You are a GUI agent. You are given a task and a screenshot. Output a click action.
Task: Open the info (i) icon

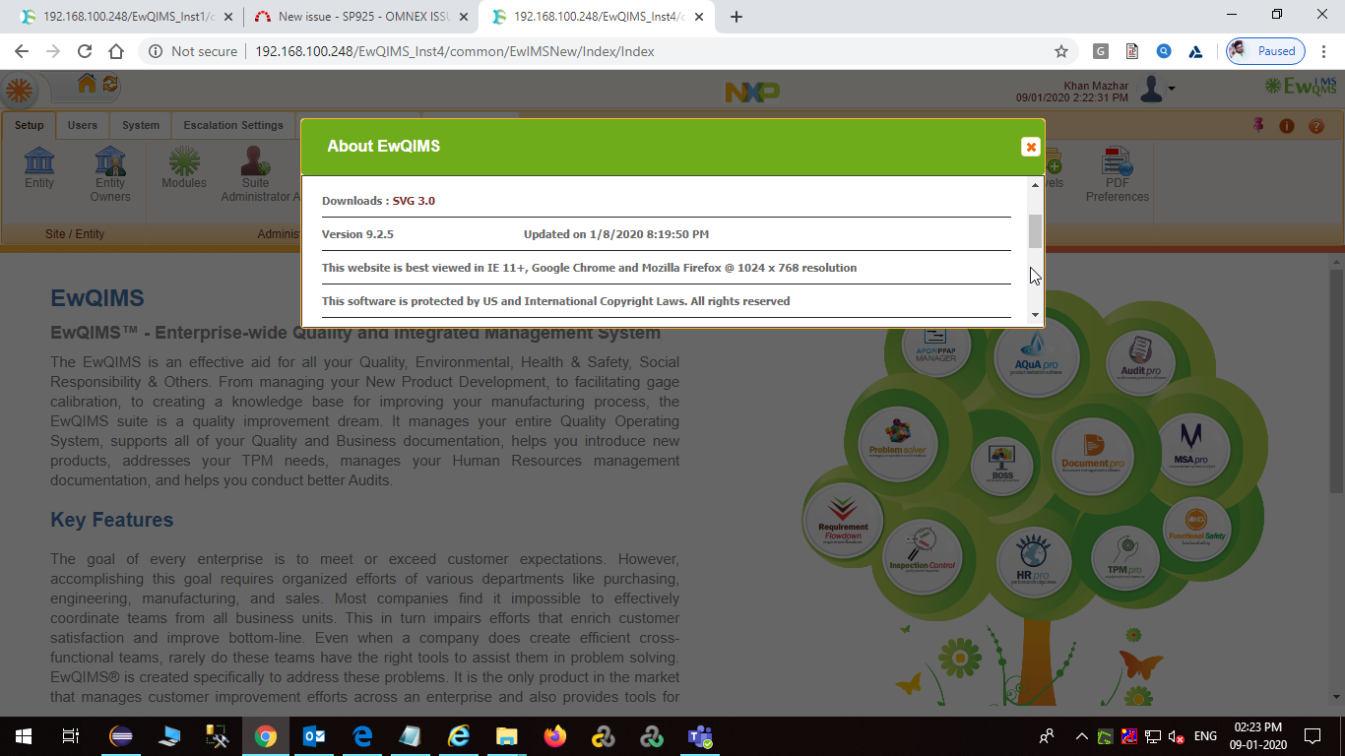pyautogui.click(x=1287, y=126)
